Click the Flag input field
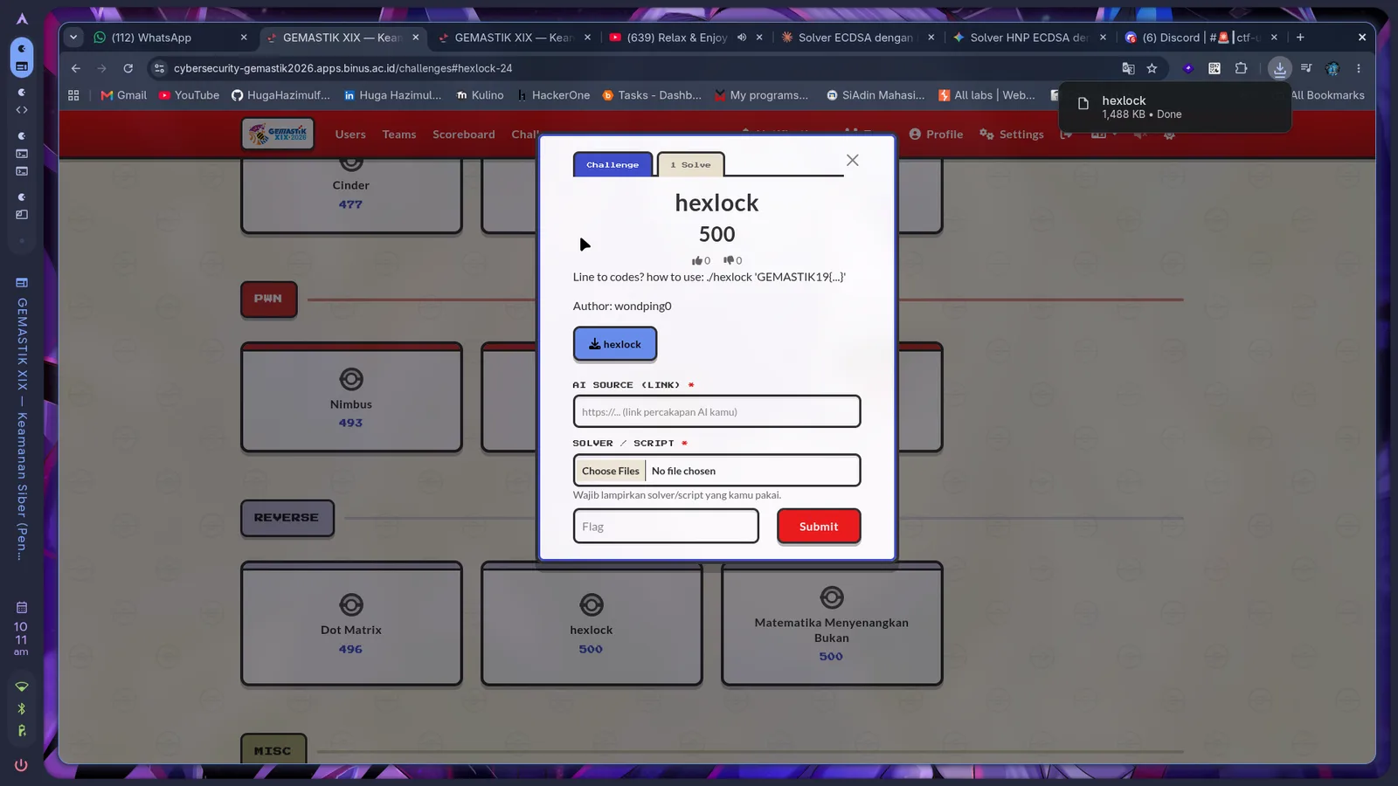 [x=666, y=527]
